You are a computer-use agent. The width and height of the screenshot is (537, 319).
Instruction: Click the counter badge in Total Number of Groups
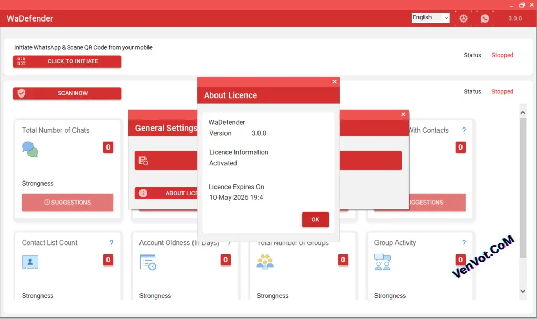tap(343, 260)
